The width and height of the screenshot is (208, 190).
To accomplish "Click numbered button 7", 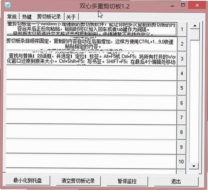I will [x=181, y=118].
